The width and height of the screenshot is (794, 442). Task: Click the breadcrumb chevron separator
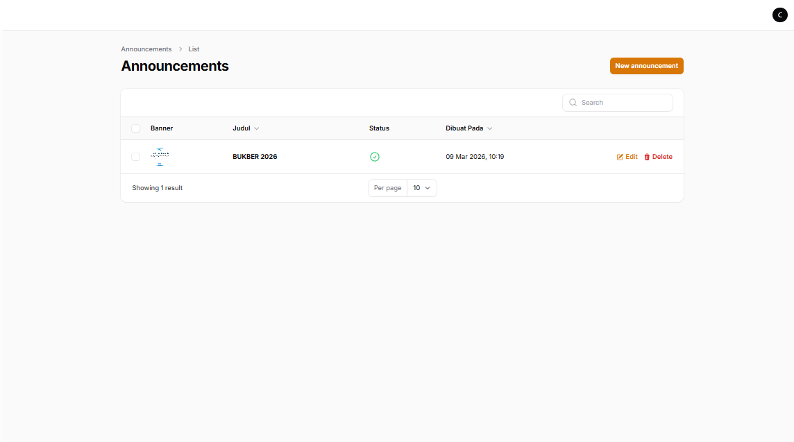(x=180, y=49)
